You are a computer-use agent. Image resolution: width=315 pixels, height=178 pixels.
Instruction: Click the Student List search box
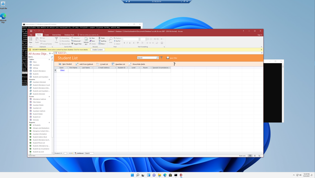click(x=148, y=57)
